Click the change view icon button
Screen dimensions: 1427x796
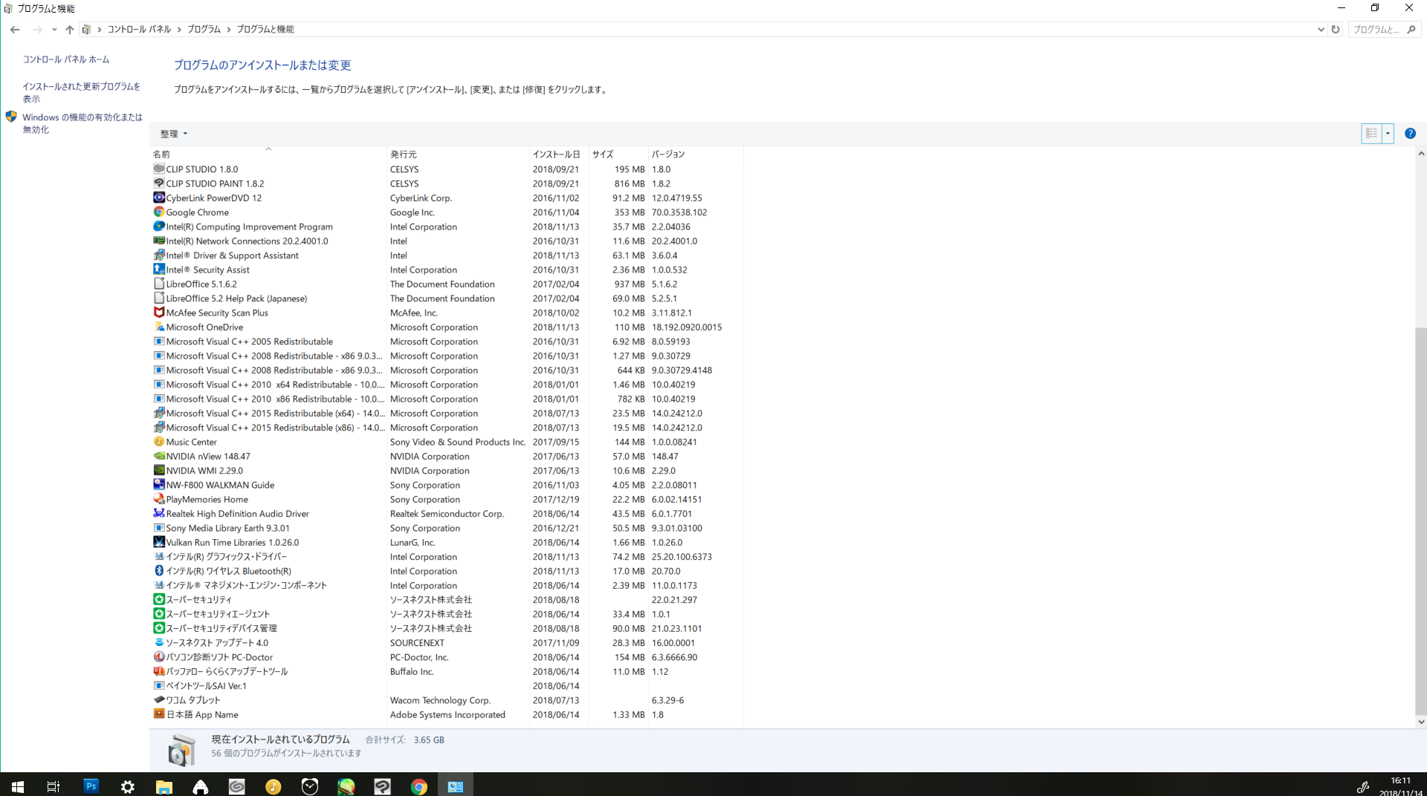pos(1371,134)
